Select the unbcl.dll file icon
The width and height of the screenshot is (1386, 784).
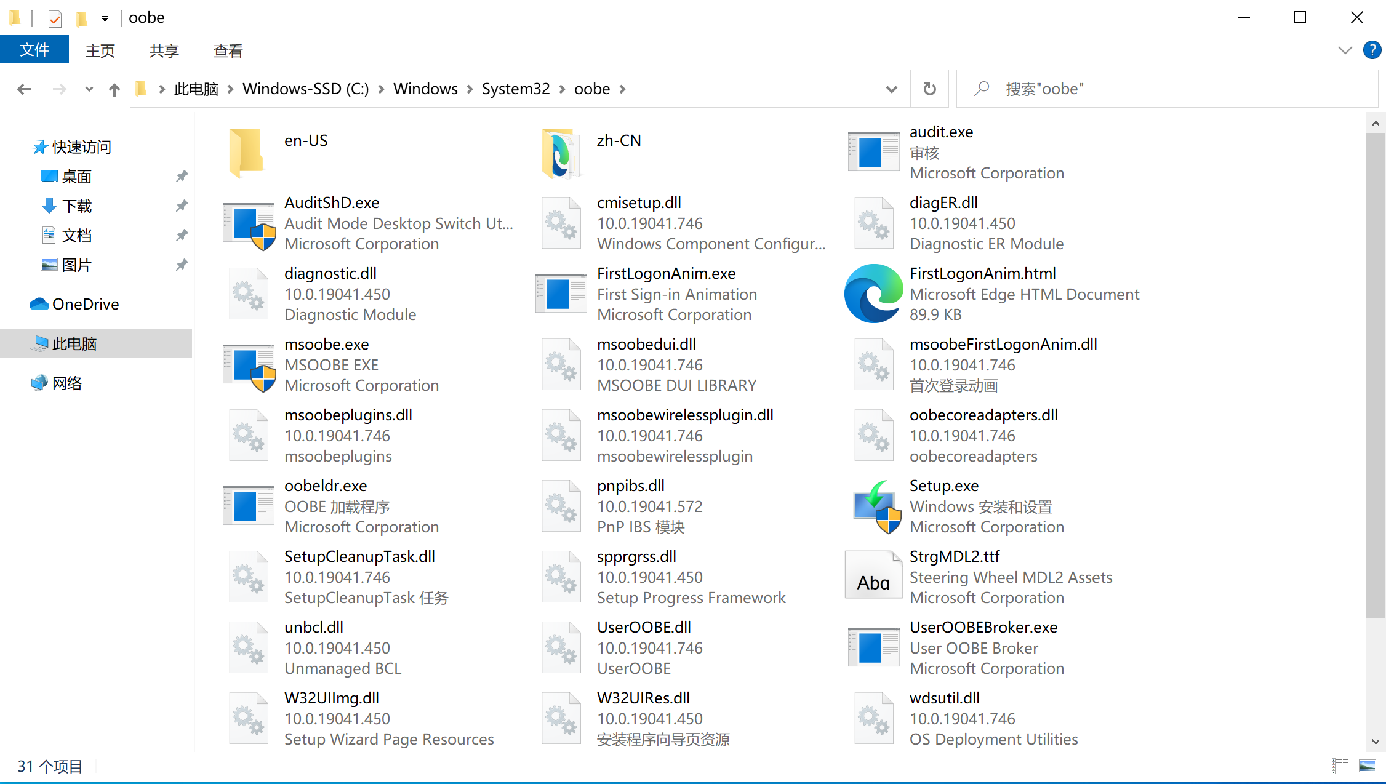pos(249,647)
